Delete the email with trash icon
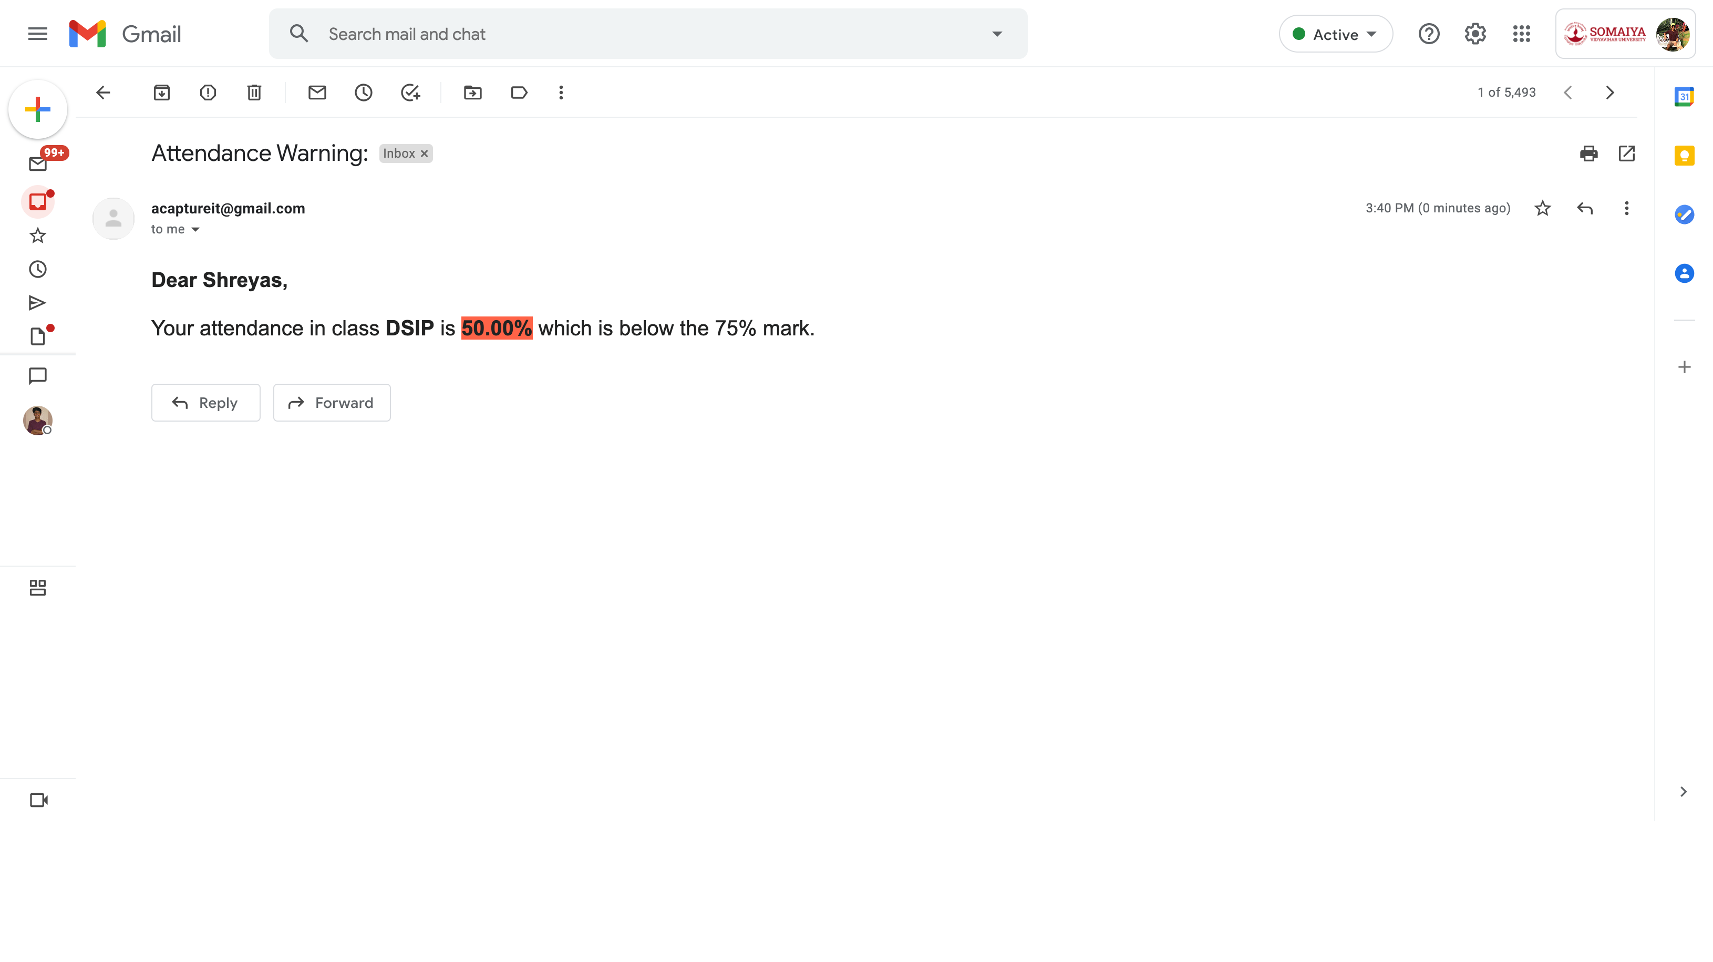The width and height of the screenshot is (1713, 962). (x=254, y=93)
